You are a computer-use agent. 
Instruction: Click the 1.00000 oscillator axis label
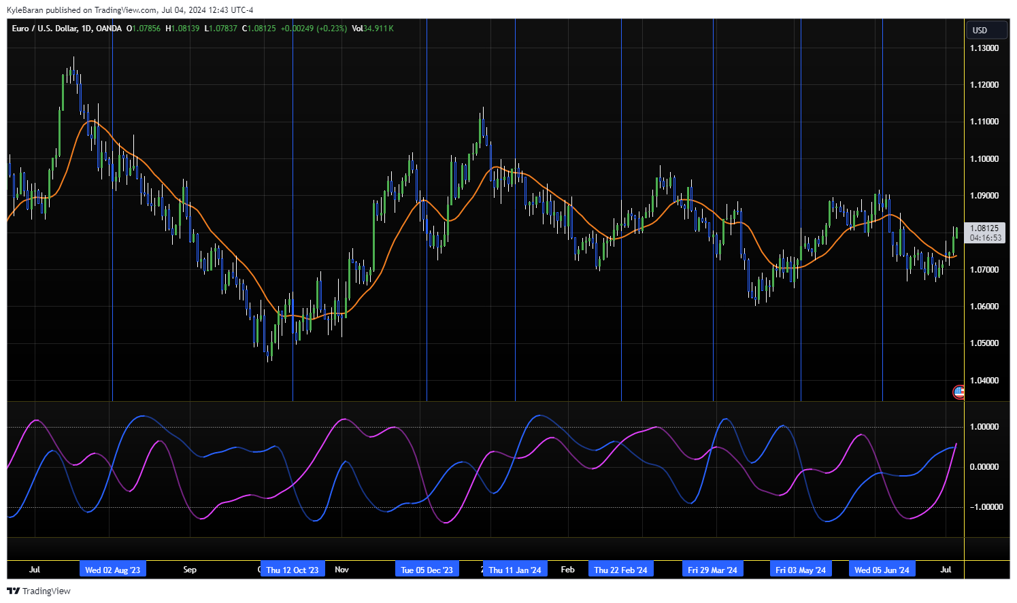[x=984, y=427]
